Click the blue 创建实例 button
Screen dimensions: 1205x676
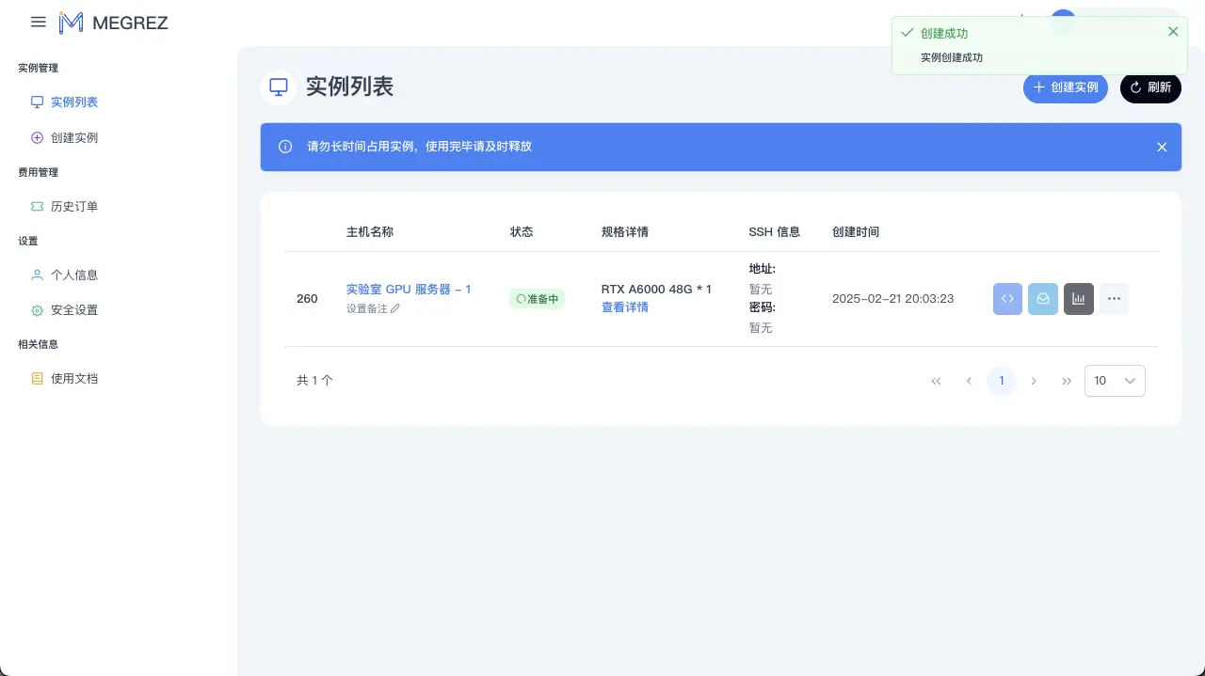(x=1066, y=87)
